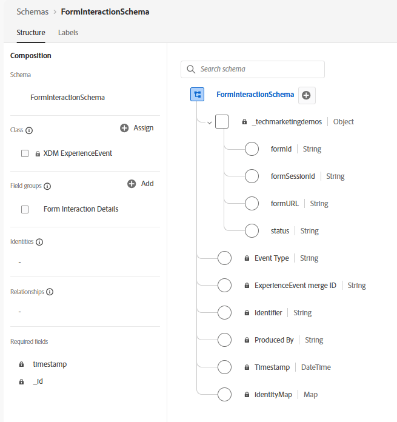This screenshot has width=397, height=422.
Task: Click the formURL field name
Action: click(x=285, y=204)
